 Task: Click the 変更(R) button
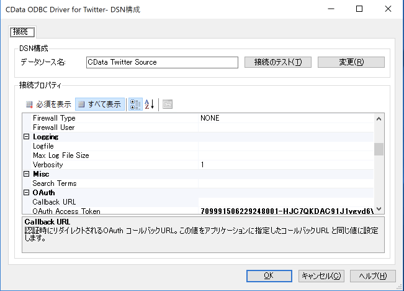(x=351, y=62)
